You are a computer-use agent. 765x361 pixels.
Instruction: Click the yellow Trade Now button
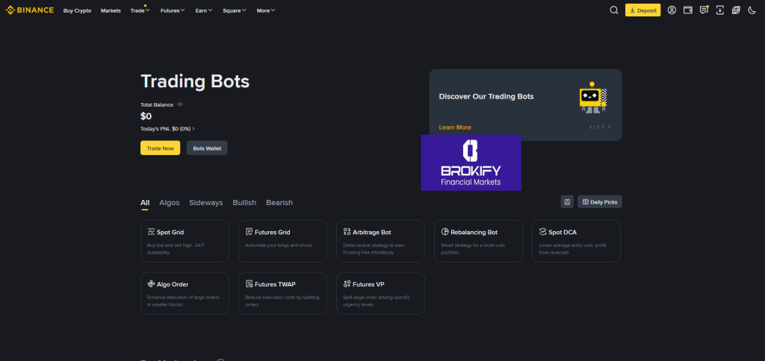click(160, 148)
